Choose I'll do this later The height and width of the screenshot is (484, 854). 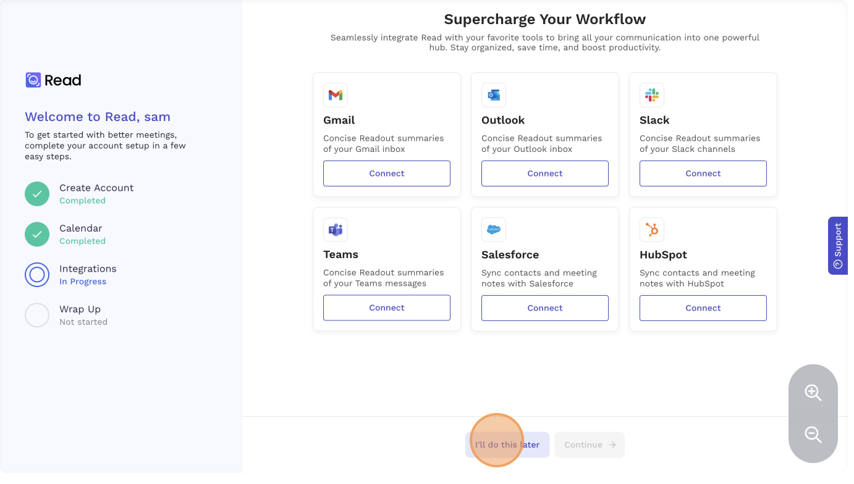507,444
